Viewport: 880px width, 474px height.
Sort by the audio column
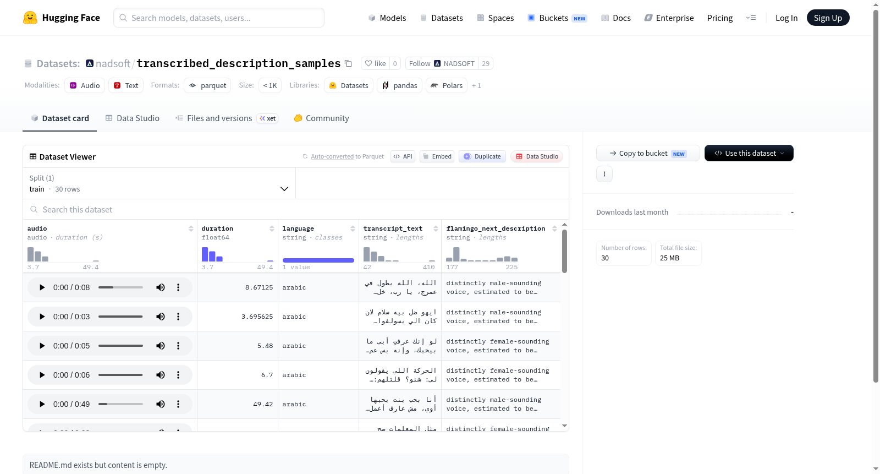point(191,228)
